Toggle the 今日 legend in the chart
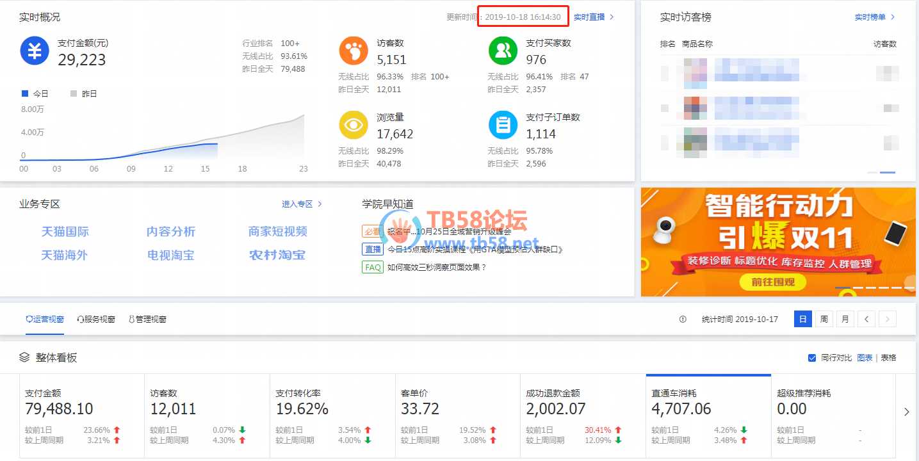Screen dimensions: 919x461 [35, 93]
